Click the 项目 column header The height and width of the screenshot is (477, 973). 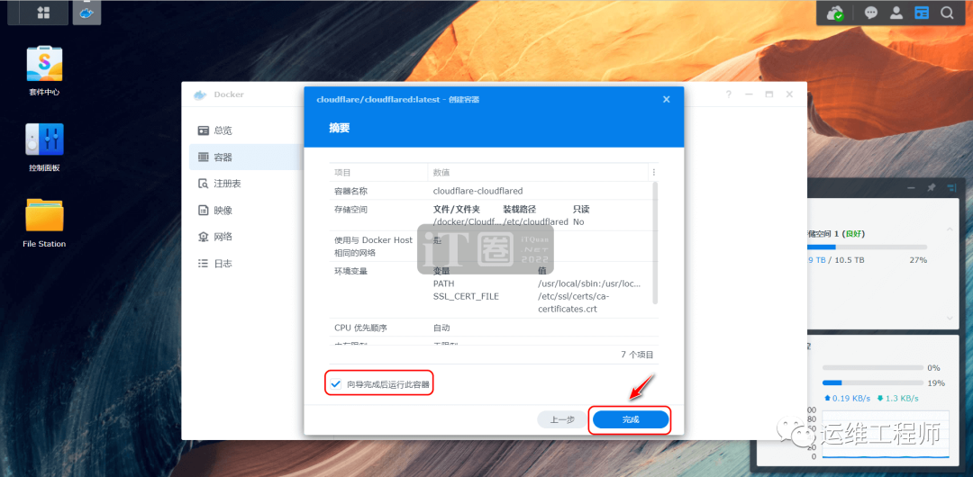[377, 173]
